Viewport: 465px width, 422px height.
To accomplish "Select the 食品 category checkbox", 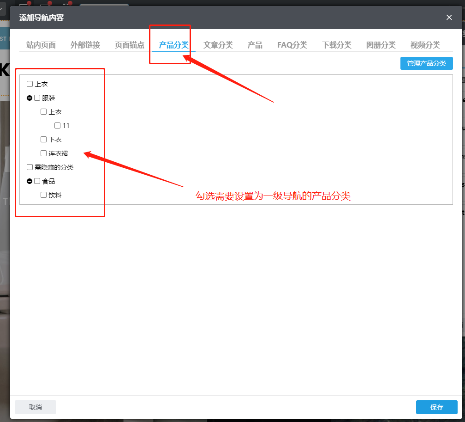I will pyautogui.click(x=37, y=181).
